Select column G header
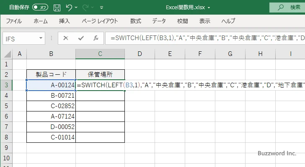 230,54
